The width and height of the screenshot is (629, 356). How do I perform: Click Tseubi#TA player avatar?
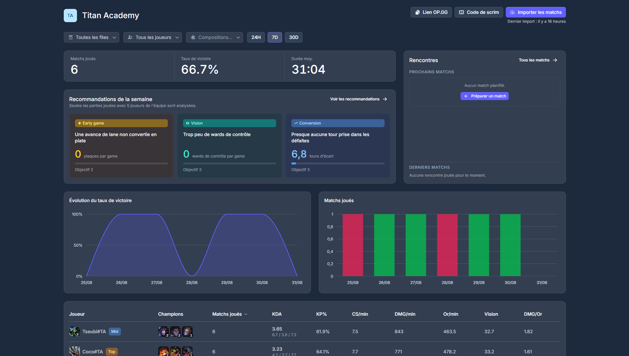[x=75, y=332]
